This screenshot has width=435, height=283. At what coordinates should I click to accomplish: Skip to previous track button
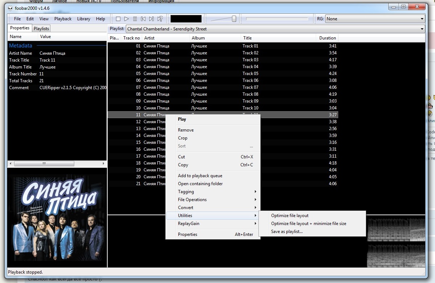click(143, 19)
